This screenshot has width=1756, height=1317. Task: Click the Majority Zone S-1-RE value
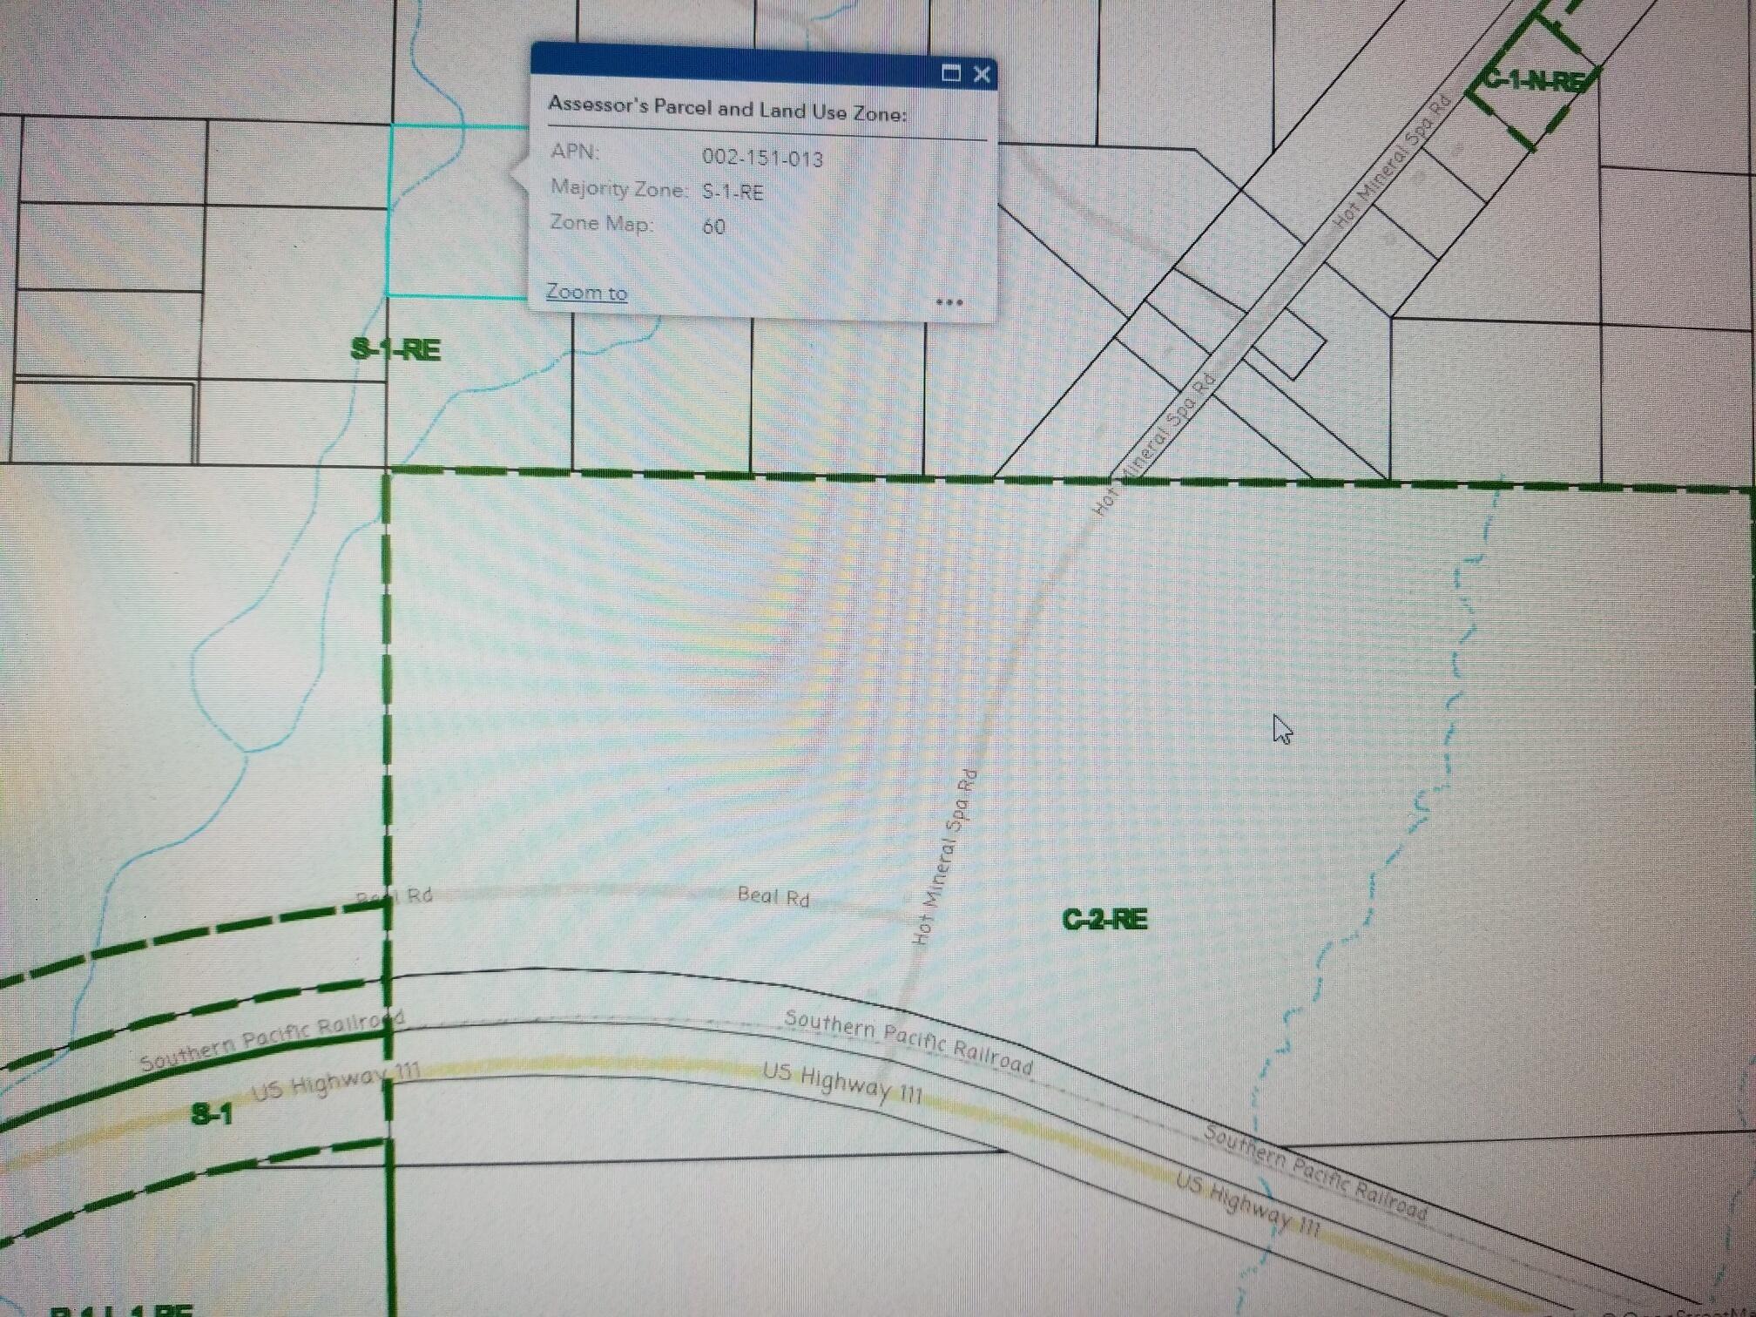click(x=733, y=192)
